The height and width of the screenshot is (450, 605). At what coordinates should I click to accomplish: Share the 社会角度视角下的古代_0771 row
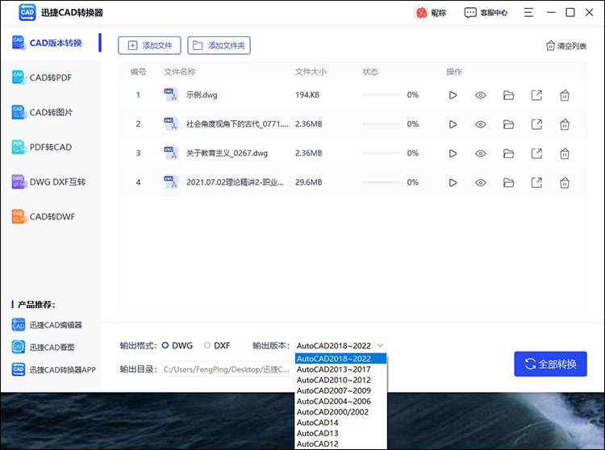(536, 124)
